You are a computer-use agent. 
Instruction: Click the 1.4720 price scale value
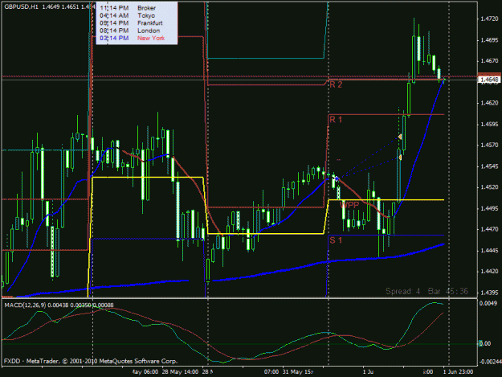(489, 19)
